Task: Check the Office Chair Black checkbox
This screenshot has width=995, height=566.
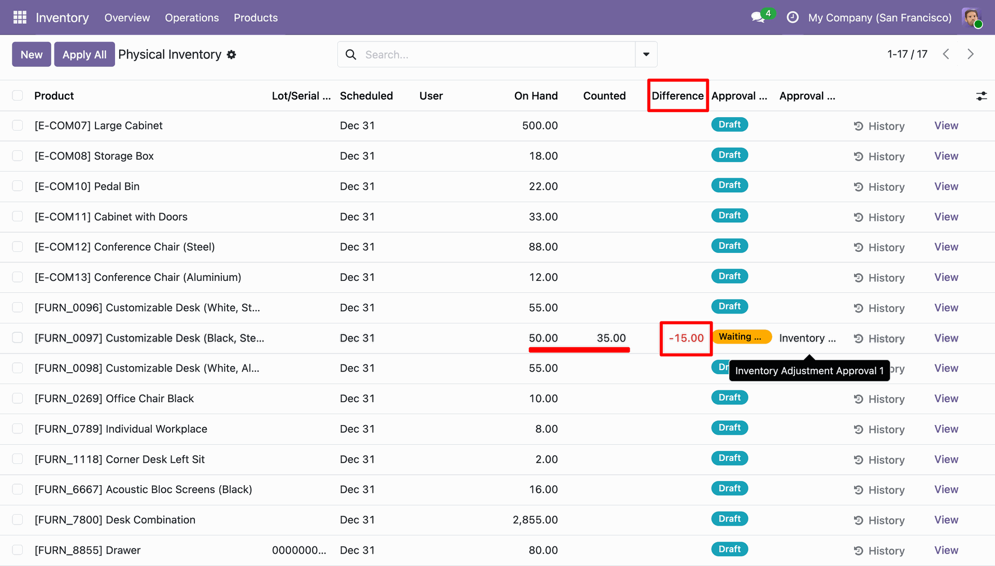Action: pyautogui.click(x=18, y=399)
